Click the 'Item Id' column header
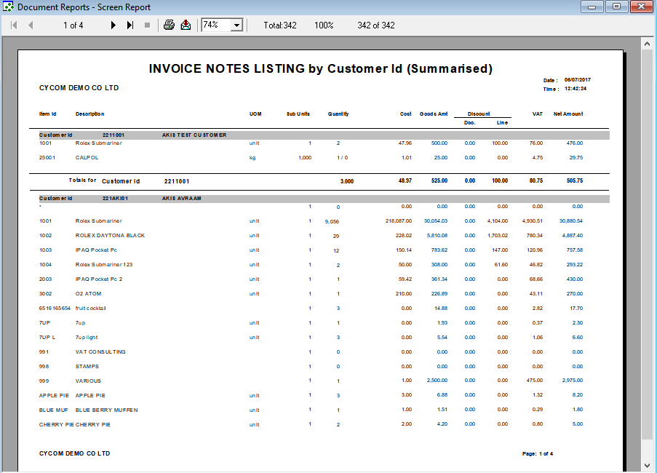The image size is (657, 473). pos(48,114)
